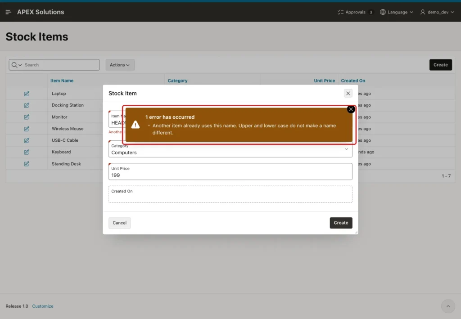
Task: Click the Category column header
Action: [x=177, y=81]
